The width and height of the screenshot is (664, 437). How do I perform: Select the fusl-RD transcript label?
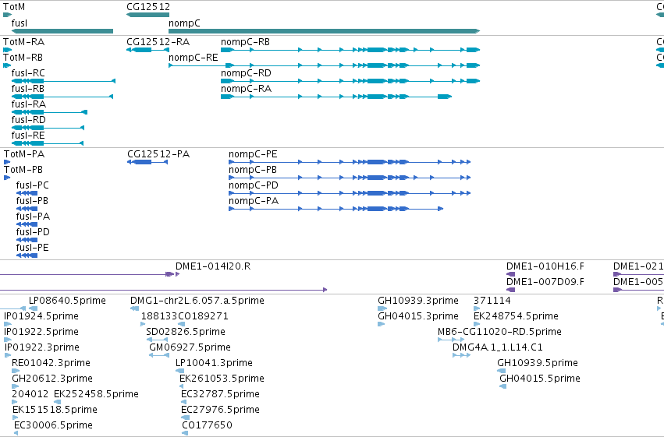click(x=28, y=120)
